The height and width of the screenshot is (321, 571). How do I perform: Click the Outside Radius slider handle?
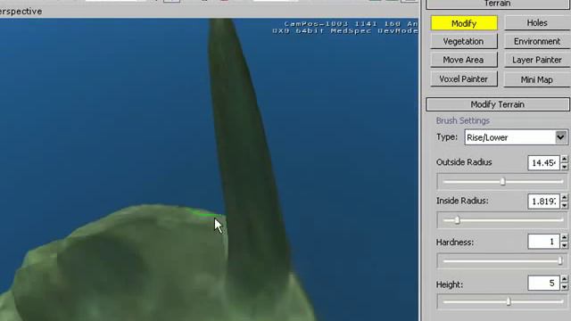pos(503,181)
